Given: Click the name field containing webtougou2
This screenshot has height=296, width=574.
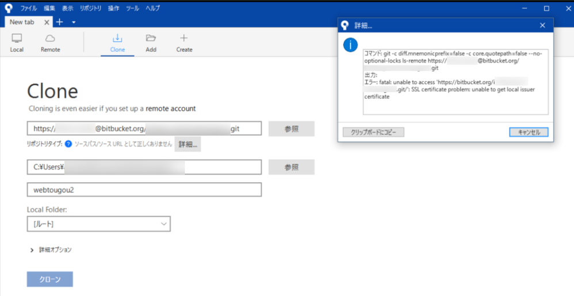Looking at the screenshot, I should click(x=144, y=190).
